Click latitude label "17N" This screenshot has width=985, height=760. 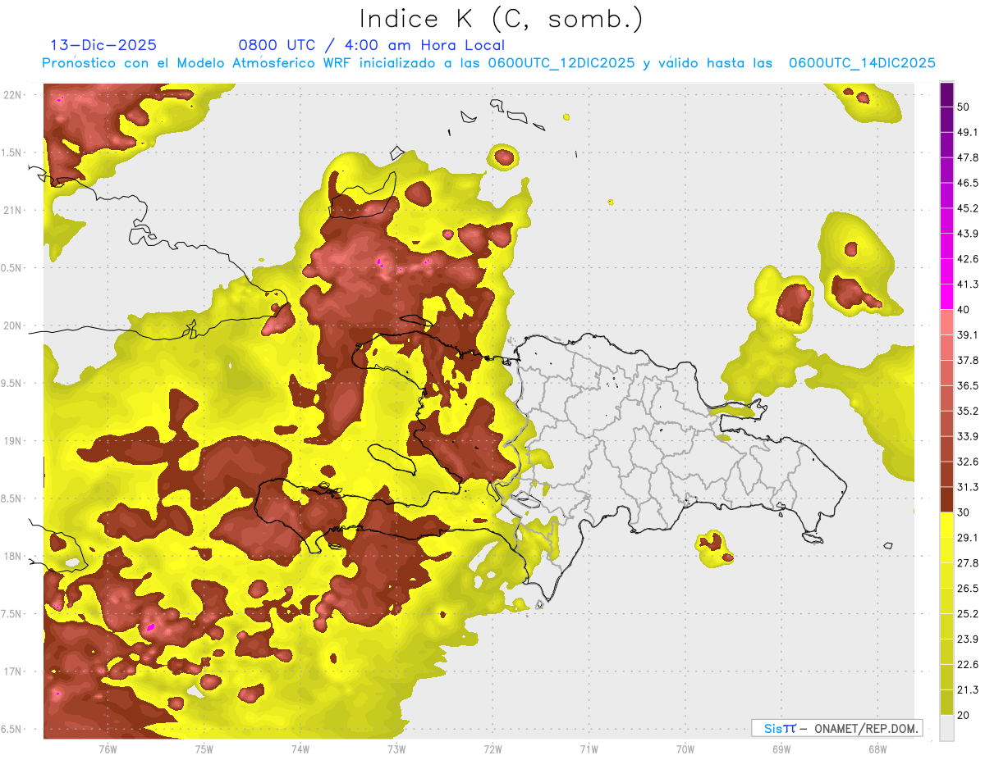pos(13,671)
